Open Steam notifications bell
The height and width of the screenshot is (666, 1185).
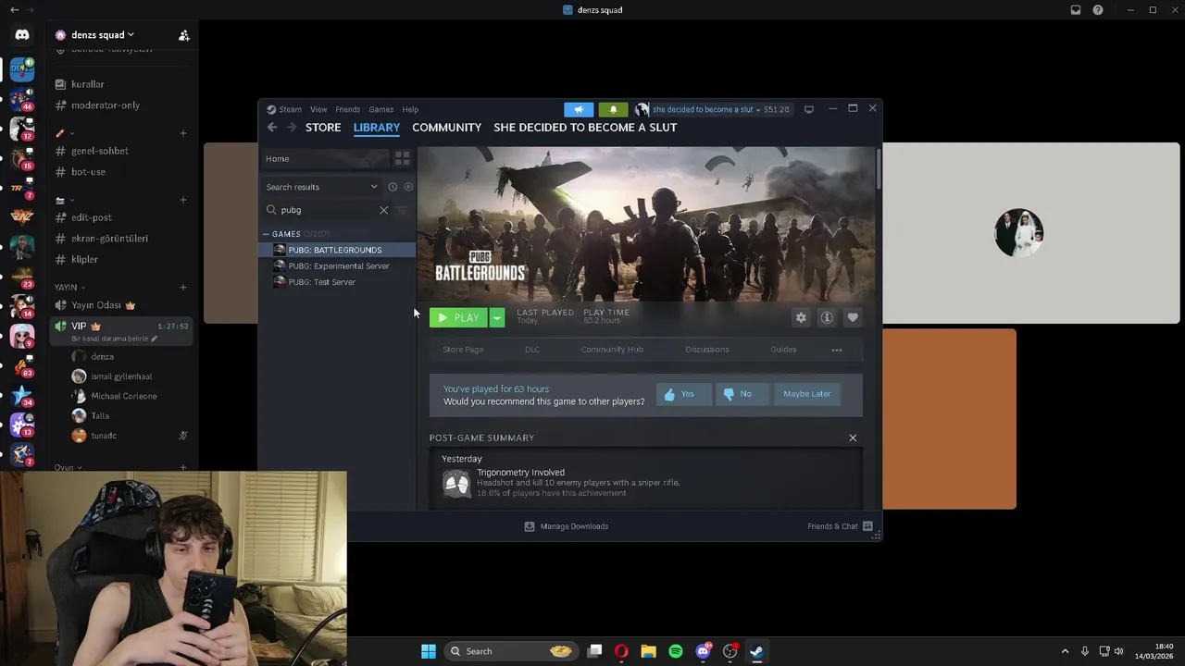pos(613,109)
